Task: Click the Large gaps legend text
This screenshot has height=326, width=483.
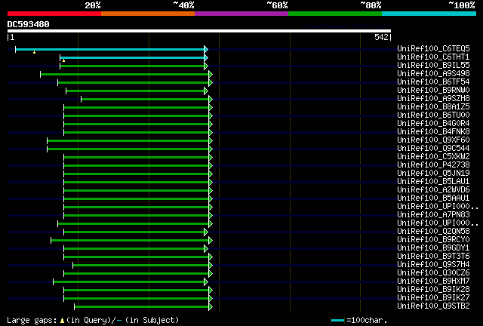Action: [32, 321]
